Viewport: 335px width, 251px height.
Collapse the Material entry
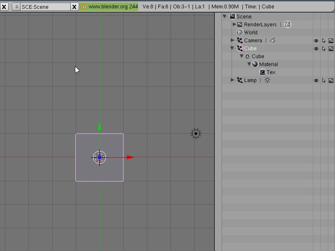[x=249, y=64]
